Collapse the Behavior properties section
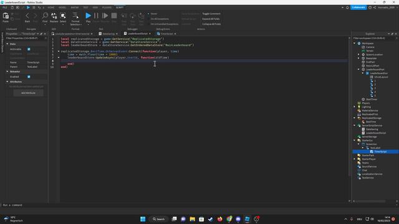This screenshot has height=224, width=399. [x=7, y=72]
